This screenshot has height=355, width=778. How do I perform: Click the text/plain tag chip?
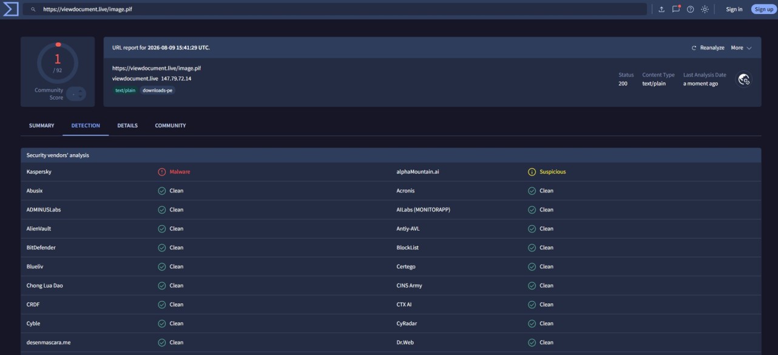tap(126, 90)
